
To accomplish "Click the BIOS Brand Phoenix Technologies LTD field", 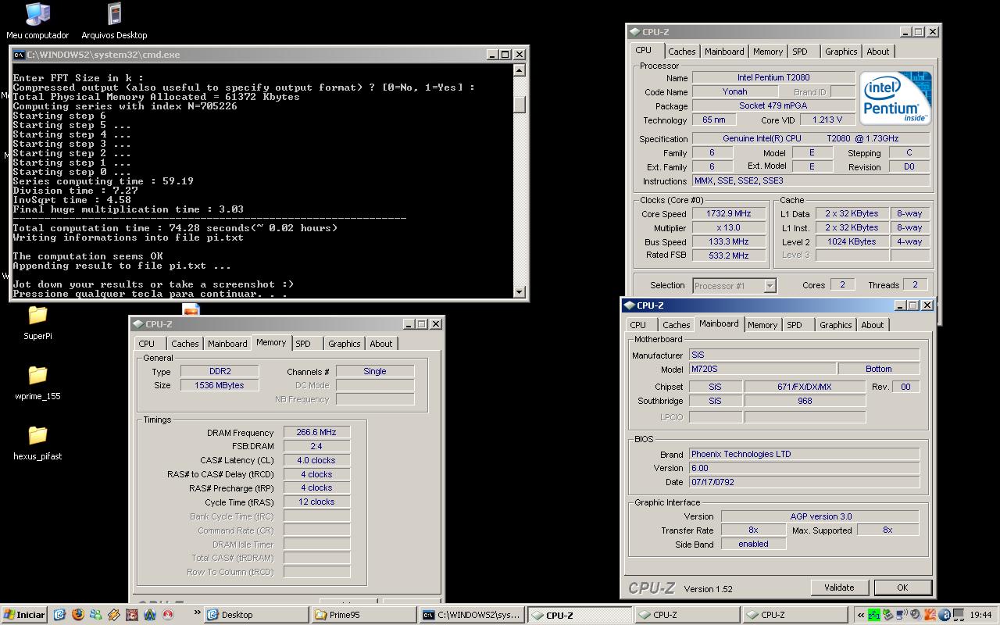I will click(804, 454).
